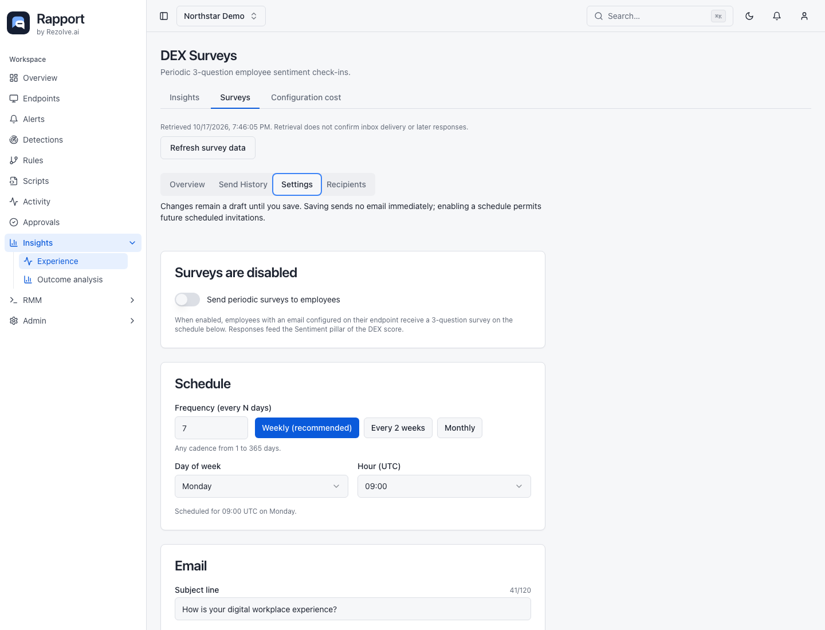
Task: Toggle dark mode moon icon
Action: pos(749,16)
